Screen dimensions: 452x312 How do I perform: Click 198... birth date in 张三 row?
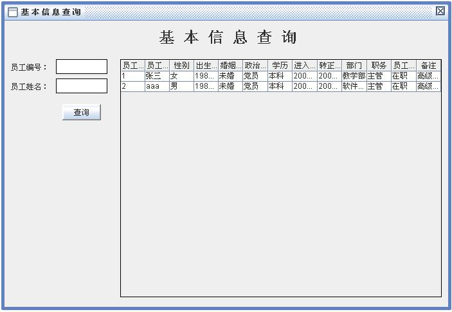[206, 76]
